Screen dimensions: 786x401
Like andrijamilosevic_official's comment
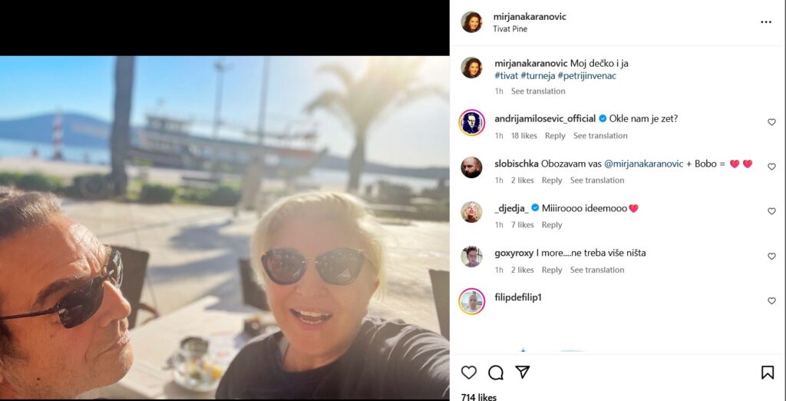click(x=771, y=122)
